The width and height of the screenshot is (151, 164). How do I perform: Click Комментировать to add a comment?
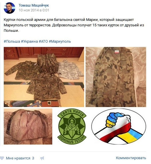(131, 158)
